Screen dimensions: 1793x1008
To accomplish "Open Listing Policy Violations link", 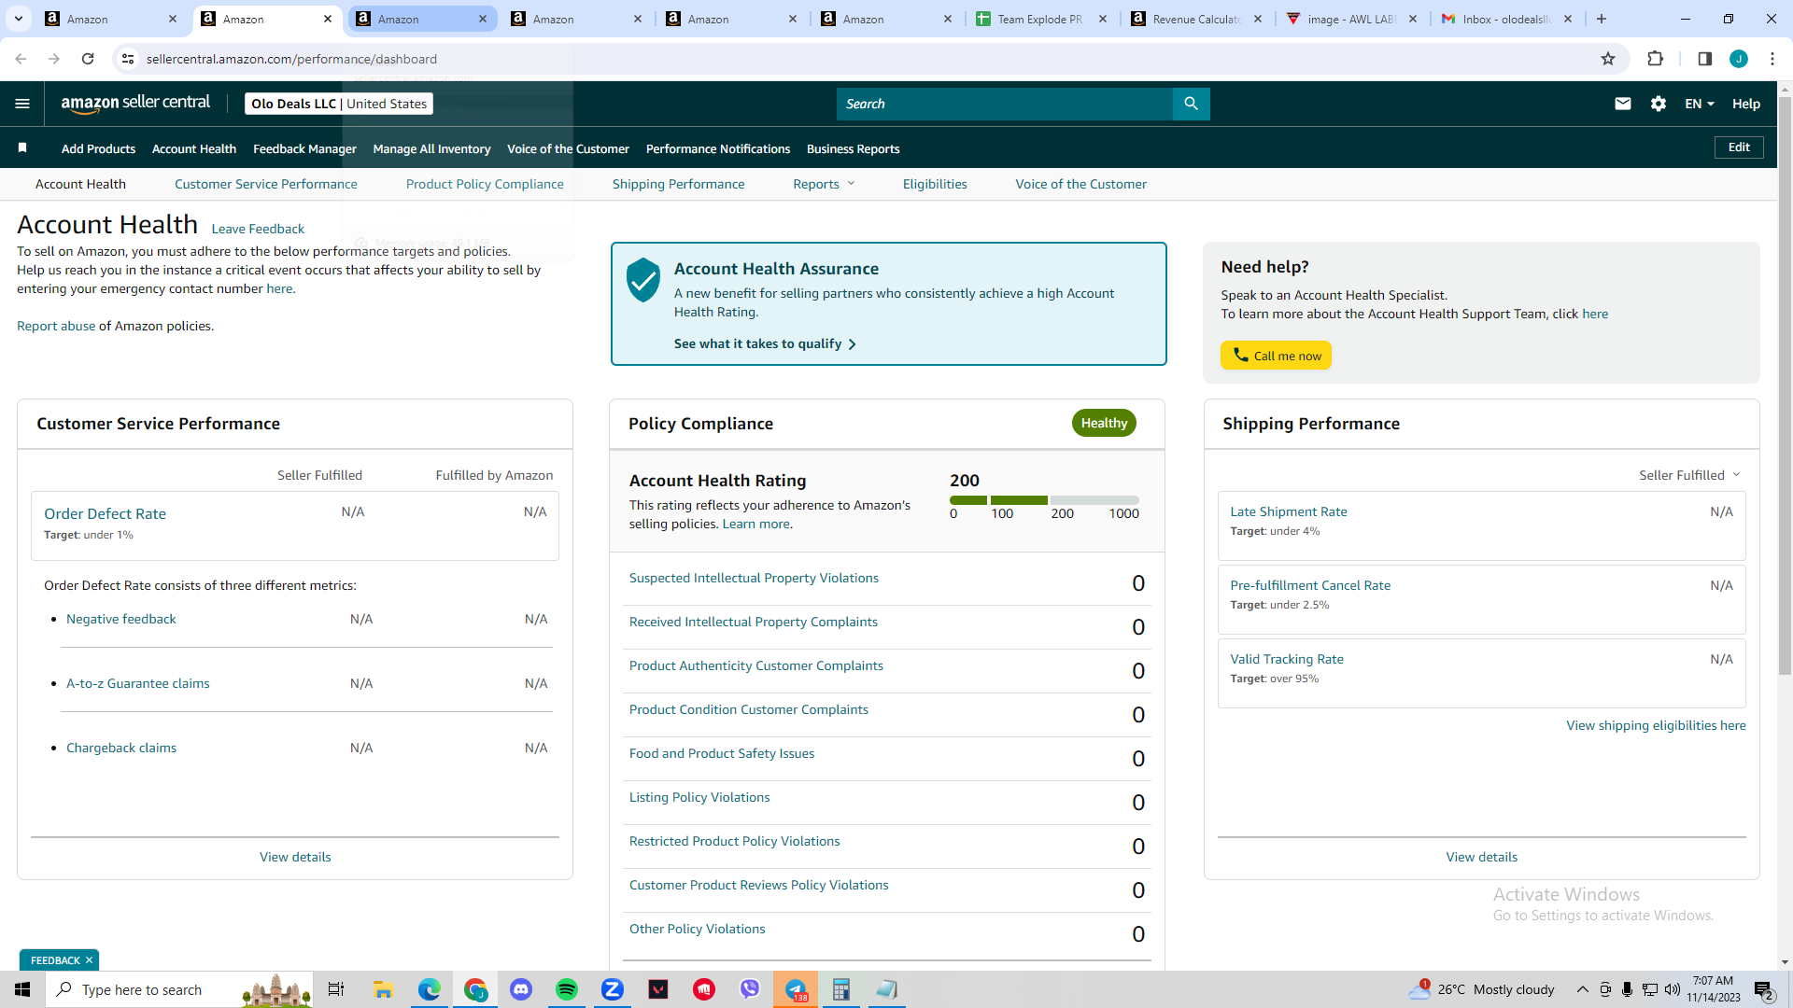I will (x=699, y=797).
